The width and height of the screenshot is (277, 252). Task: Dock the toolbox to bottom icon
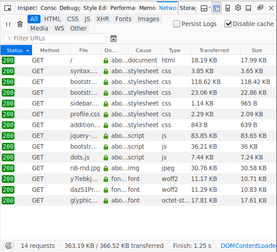[x=248, y=8]
